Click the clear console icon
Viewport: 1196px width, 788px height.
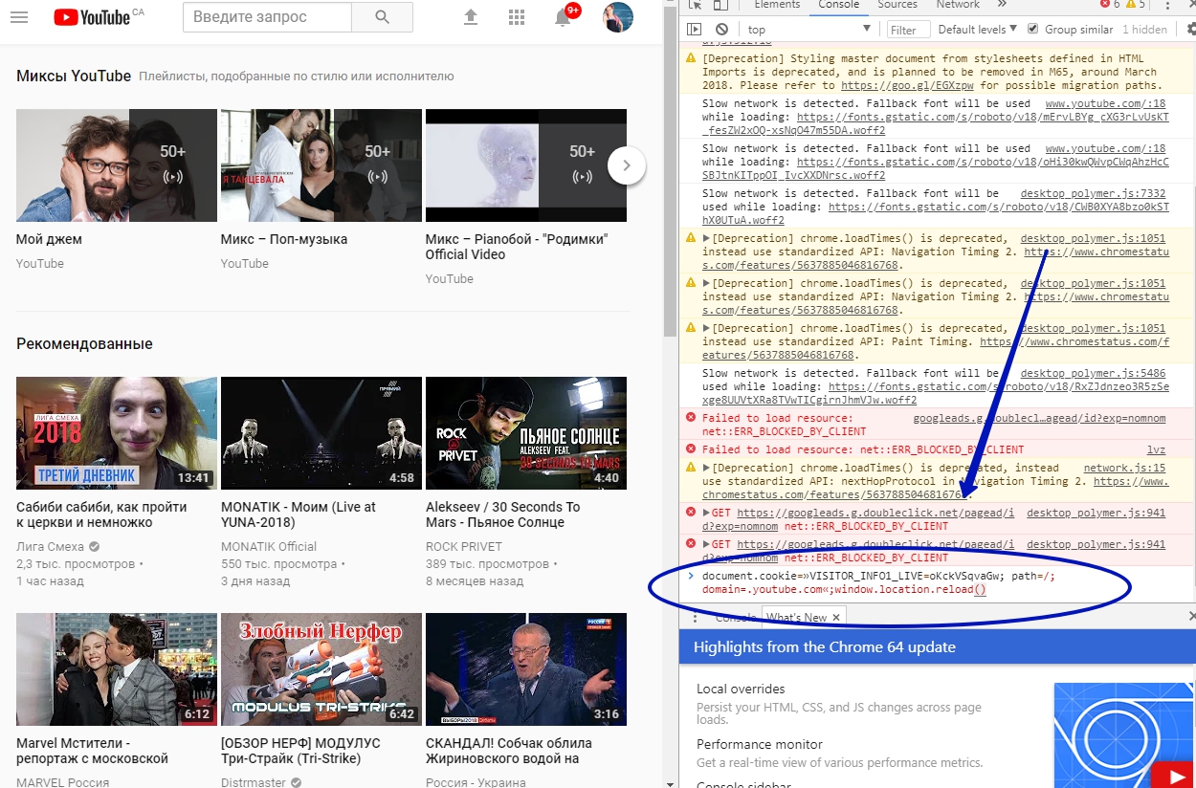tap(721, 30)
